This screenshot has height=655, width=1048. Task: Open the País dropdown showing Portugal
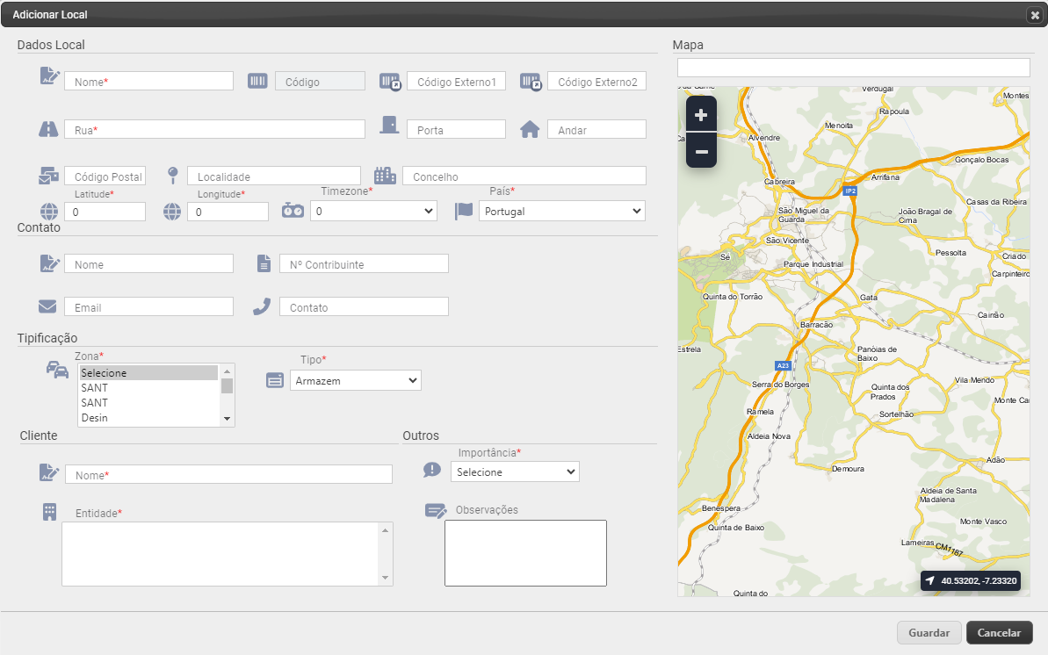click(x=562, y=212)
